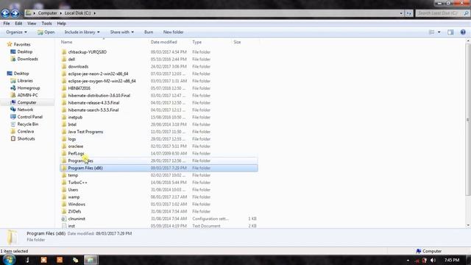The height and width of the screenshot is (265, 471).
Task: Select the Program Files (x86) folder icon
Action: click(x=64, y=168)
